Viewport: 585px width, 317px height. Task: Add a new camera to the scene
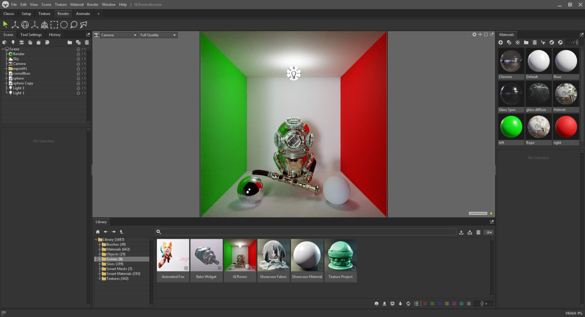click(21, 42)
